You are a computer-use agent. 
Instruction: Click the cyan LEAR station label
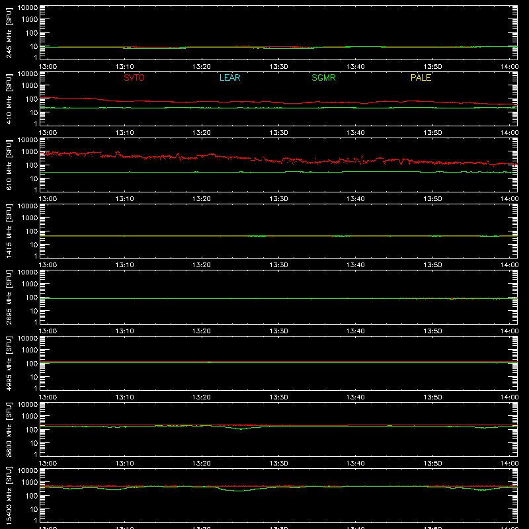(229, 77)
